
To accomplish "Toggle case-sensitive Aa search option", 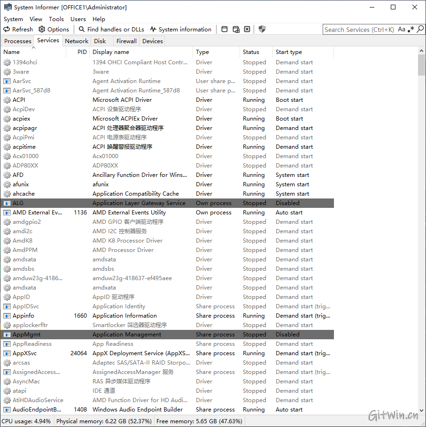I will [402, 29].
